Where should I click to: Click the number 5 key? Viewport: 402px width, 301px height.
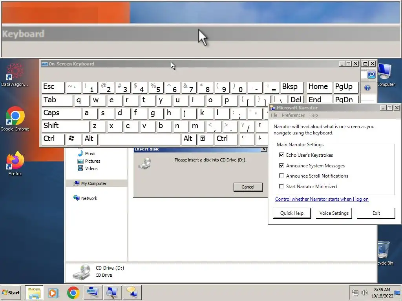[156, 87]
